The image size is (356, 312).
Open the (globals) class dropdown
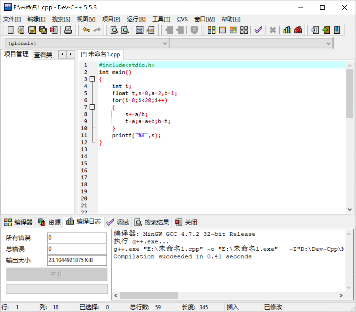87,43
